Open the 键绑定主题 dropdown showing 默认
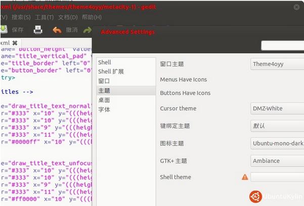The image size is (304, 206). coord(277,126)
